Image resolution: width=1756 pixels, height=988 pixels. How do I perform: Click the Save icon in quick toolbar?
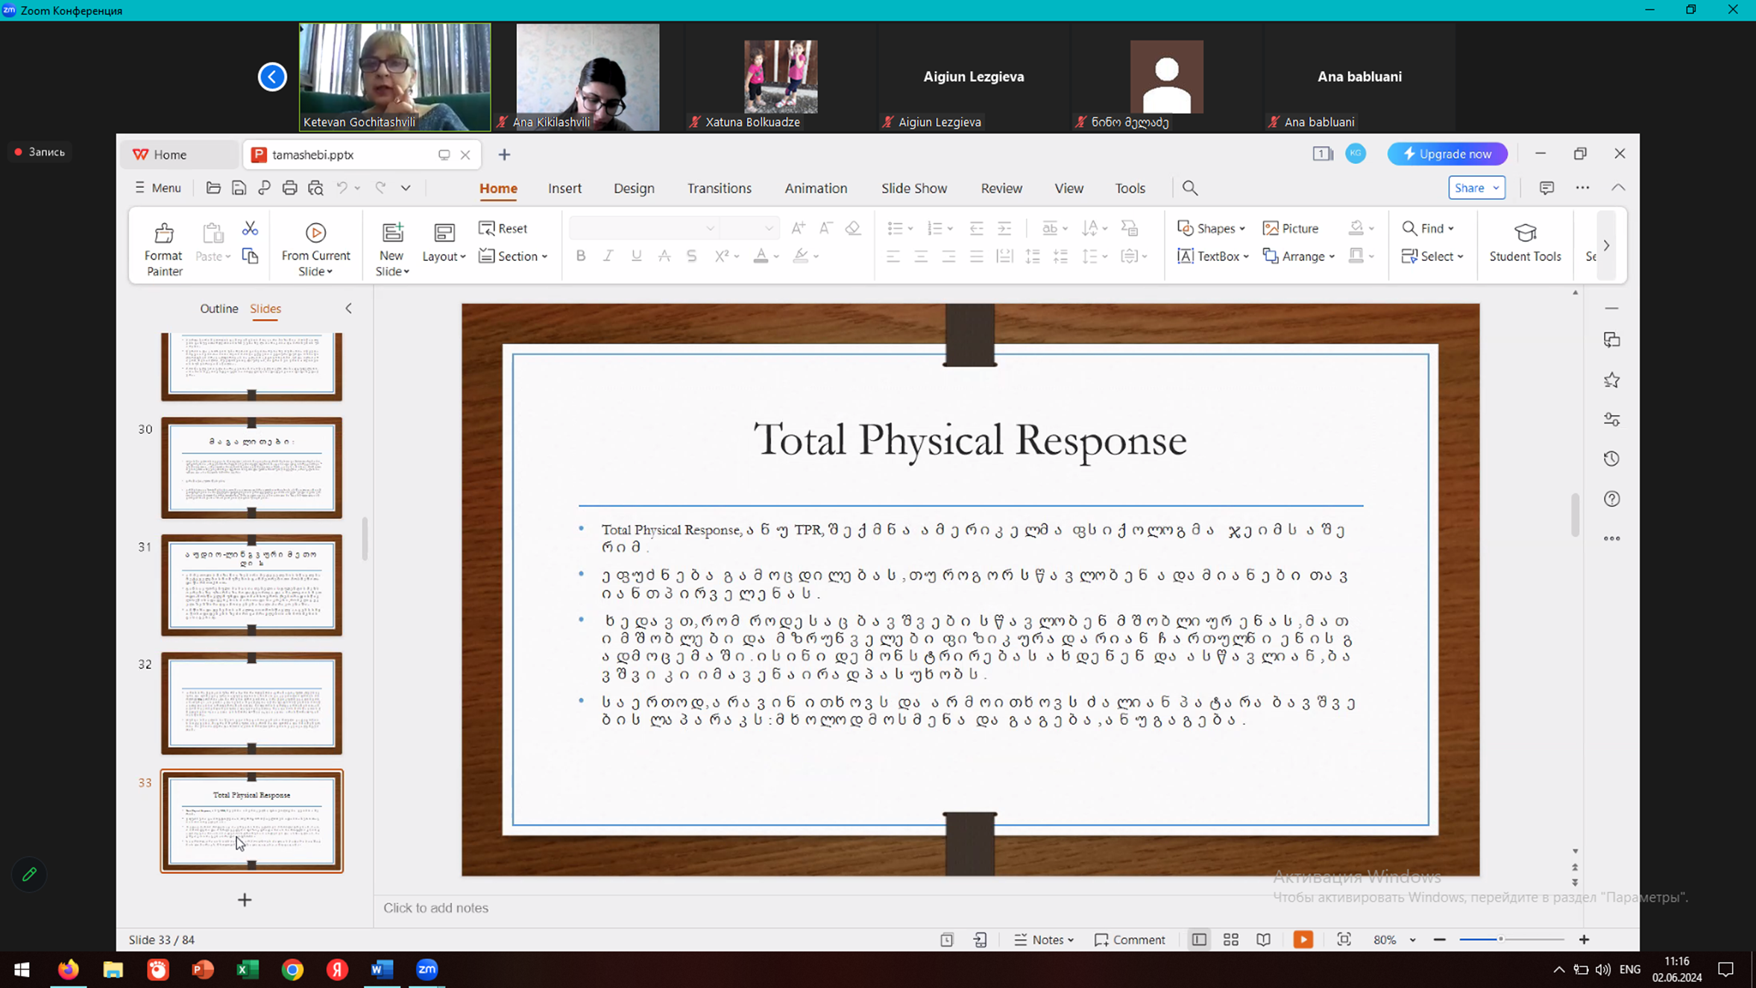click(239, 188)
